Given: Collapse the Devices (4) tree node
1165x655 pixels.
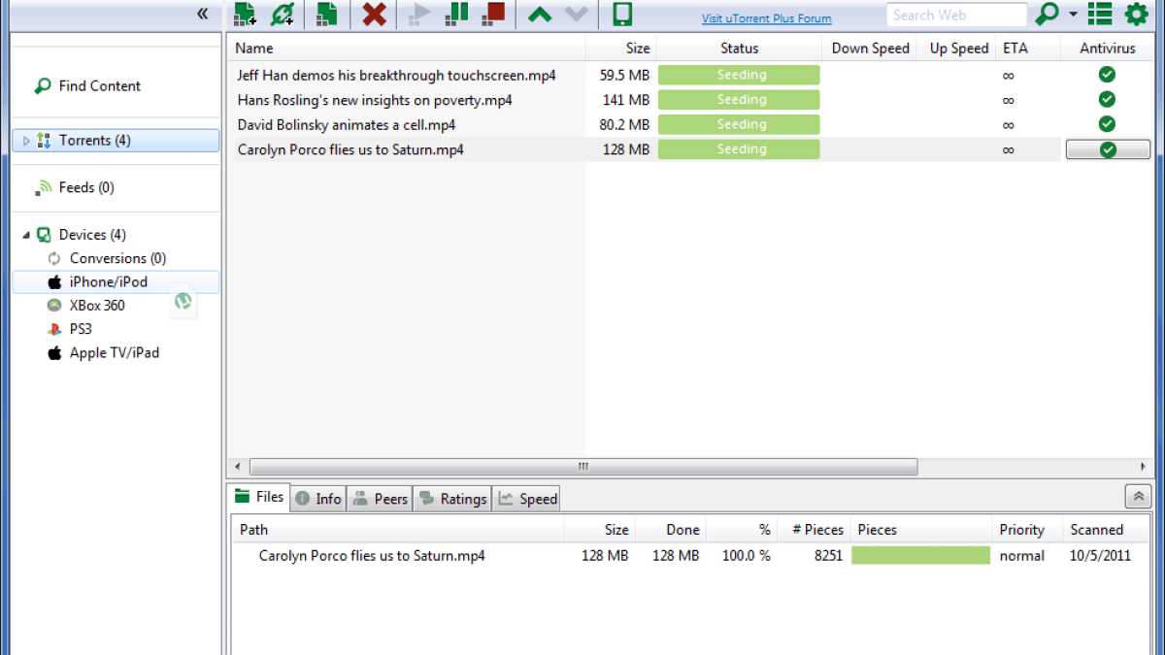Looking at the screenshot, I should tap(26, 235).
